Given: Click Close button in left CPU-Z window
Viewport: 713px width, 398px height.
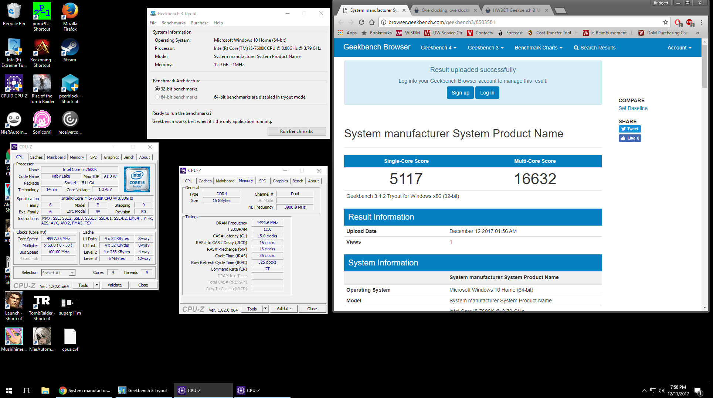Looking at the screenshot, I should click(143, 285).
